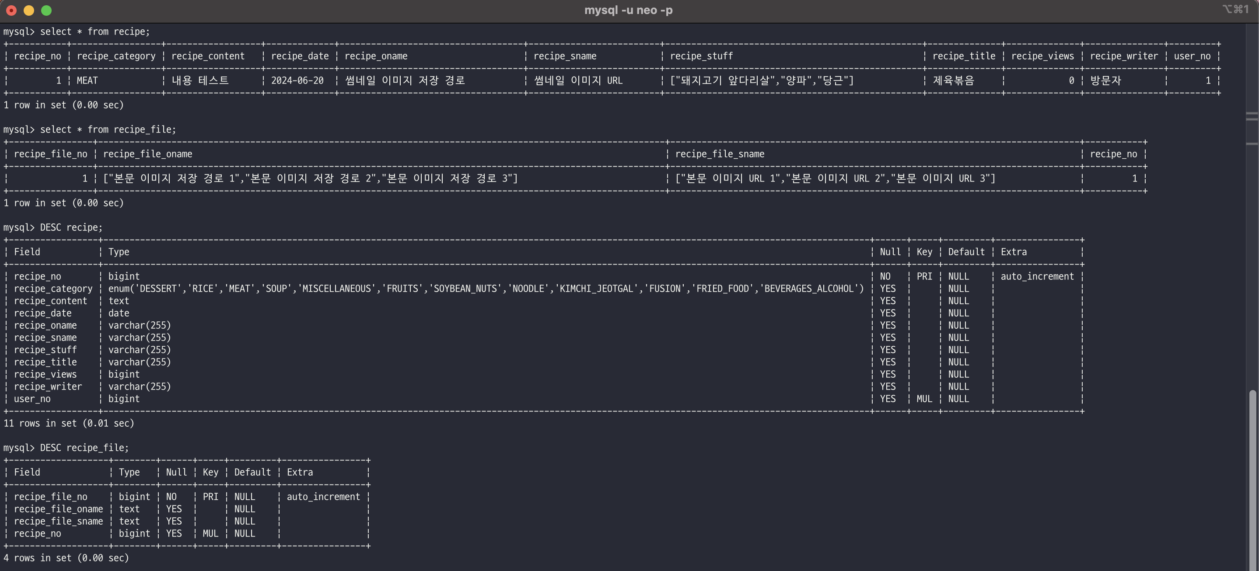Click the ⌥⌘1 shortcut indicator in title bar
The image size is (1259, 571).
click(1235, 9)
